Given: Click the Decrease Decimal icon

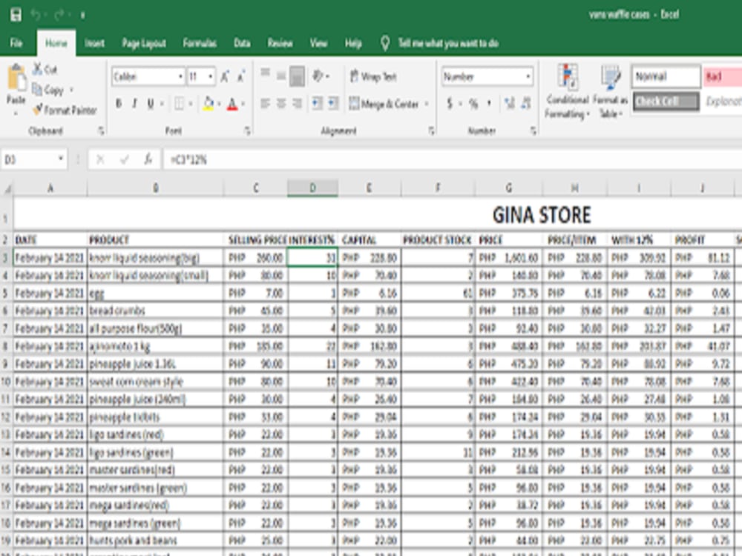Looking at the screenshot, I should click(526, 103).
